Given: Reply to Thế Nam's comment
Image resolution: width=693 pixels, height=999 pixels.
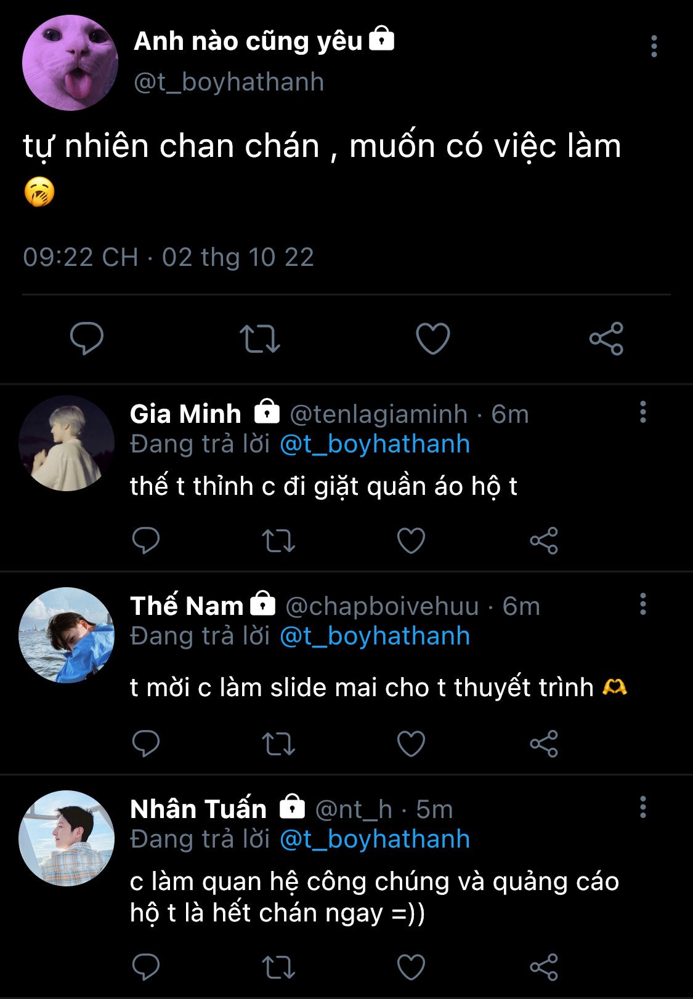Looking at the screenshot, I should [146, 743].
